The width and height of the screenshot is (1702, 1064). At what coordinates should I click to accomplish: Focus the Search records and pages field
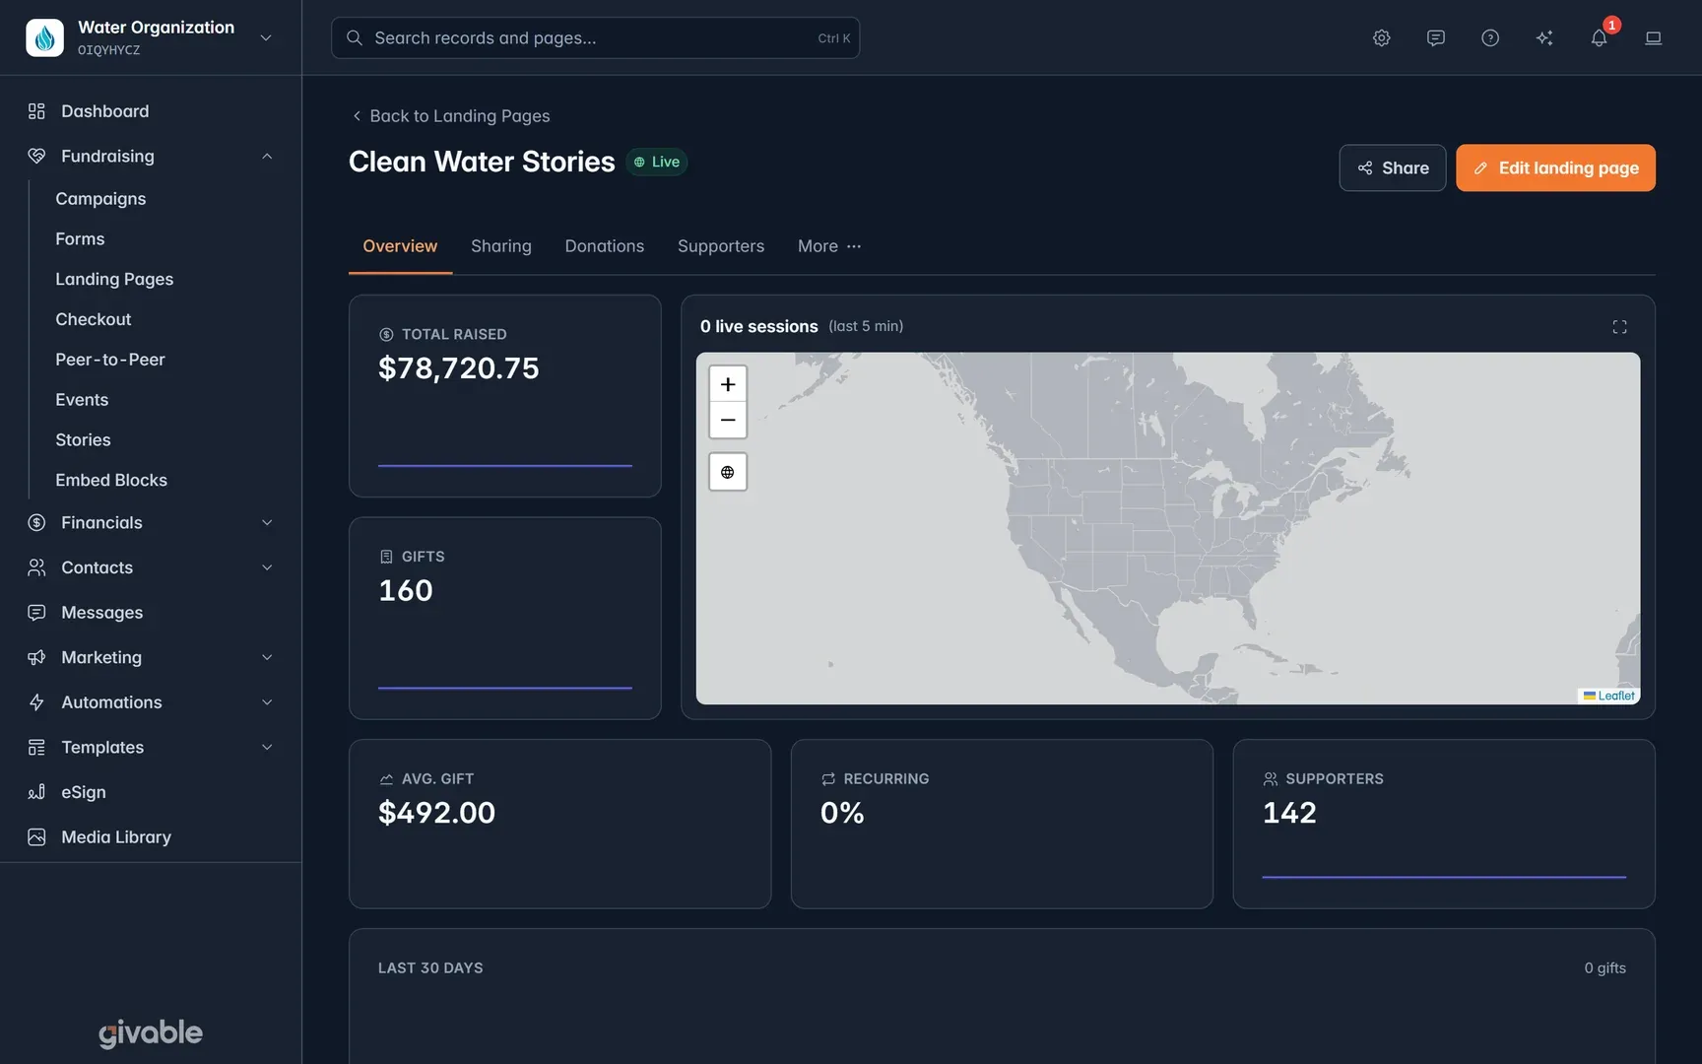(x=595, y=37)
